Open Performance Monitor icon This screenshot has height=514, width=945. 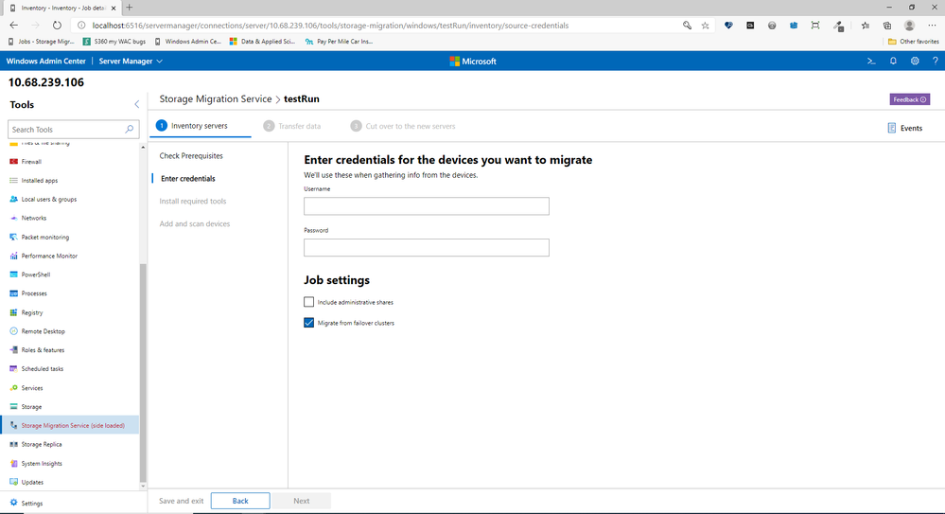point(14,256)
